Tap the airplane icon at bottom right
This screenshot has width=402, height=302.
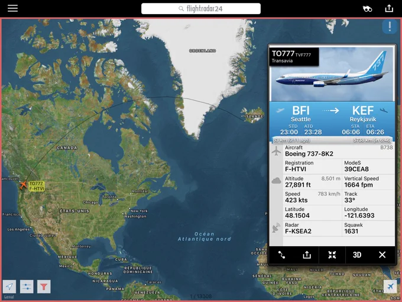click(x=390, y=286)
